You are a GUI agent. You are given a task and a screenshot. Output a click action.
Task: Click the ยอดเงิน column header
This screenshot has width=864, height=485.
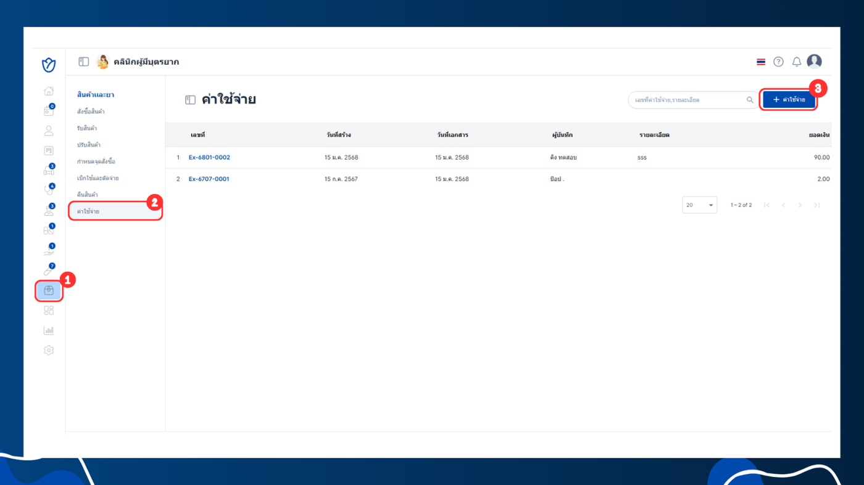[x=819, y=135]
